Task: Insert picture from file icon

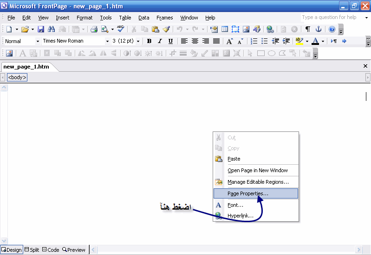Action: (246, 29)
